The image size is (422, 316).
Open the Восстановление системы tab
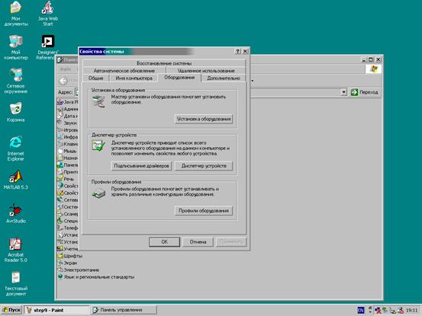(164, 63)
